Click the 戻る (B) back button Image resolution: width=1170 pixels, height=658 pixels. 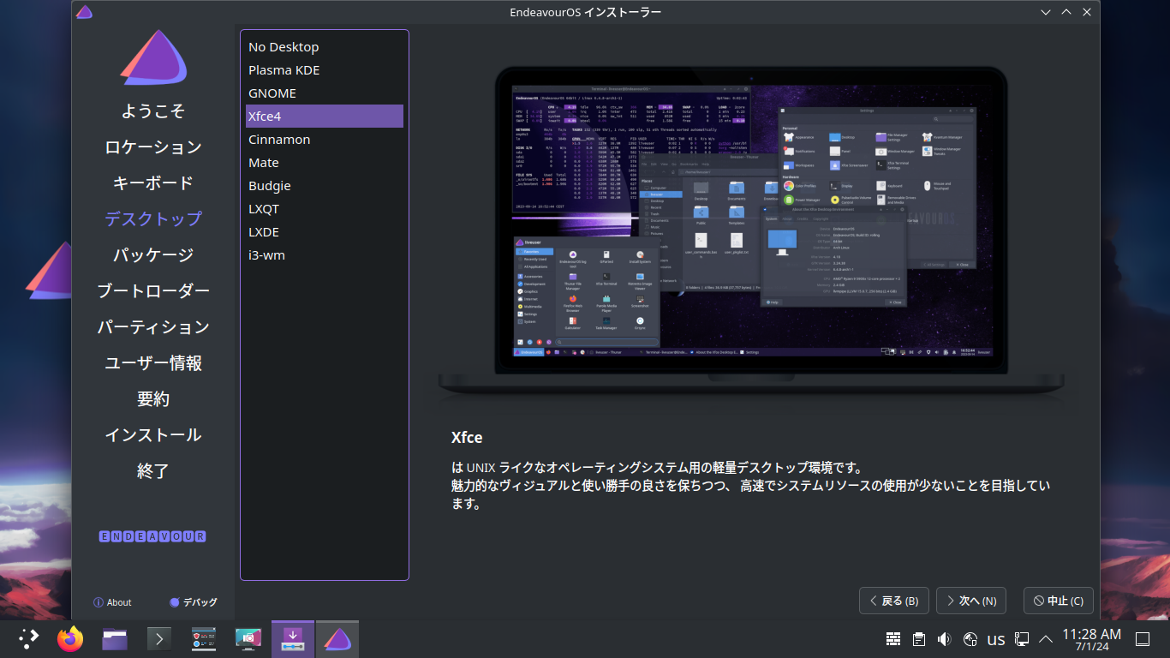(x=894, y=601)
